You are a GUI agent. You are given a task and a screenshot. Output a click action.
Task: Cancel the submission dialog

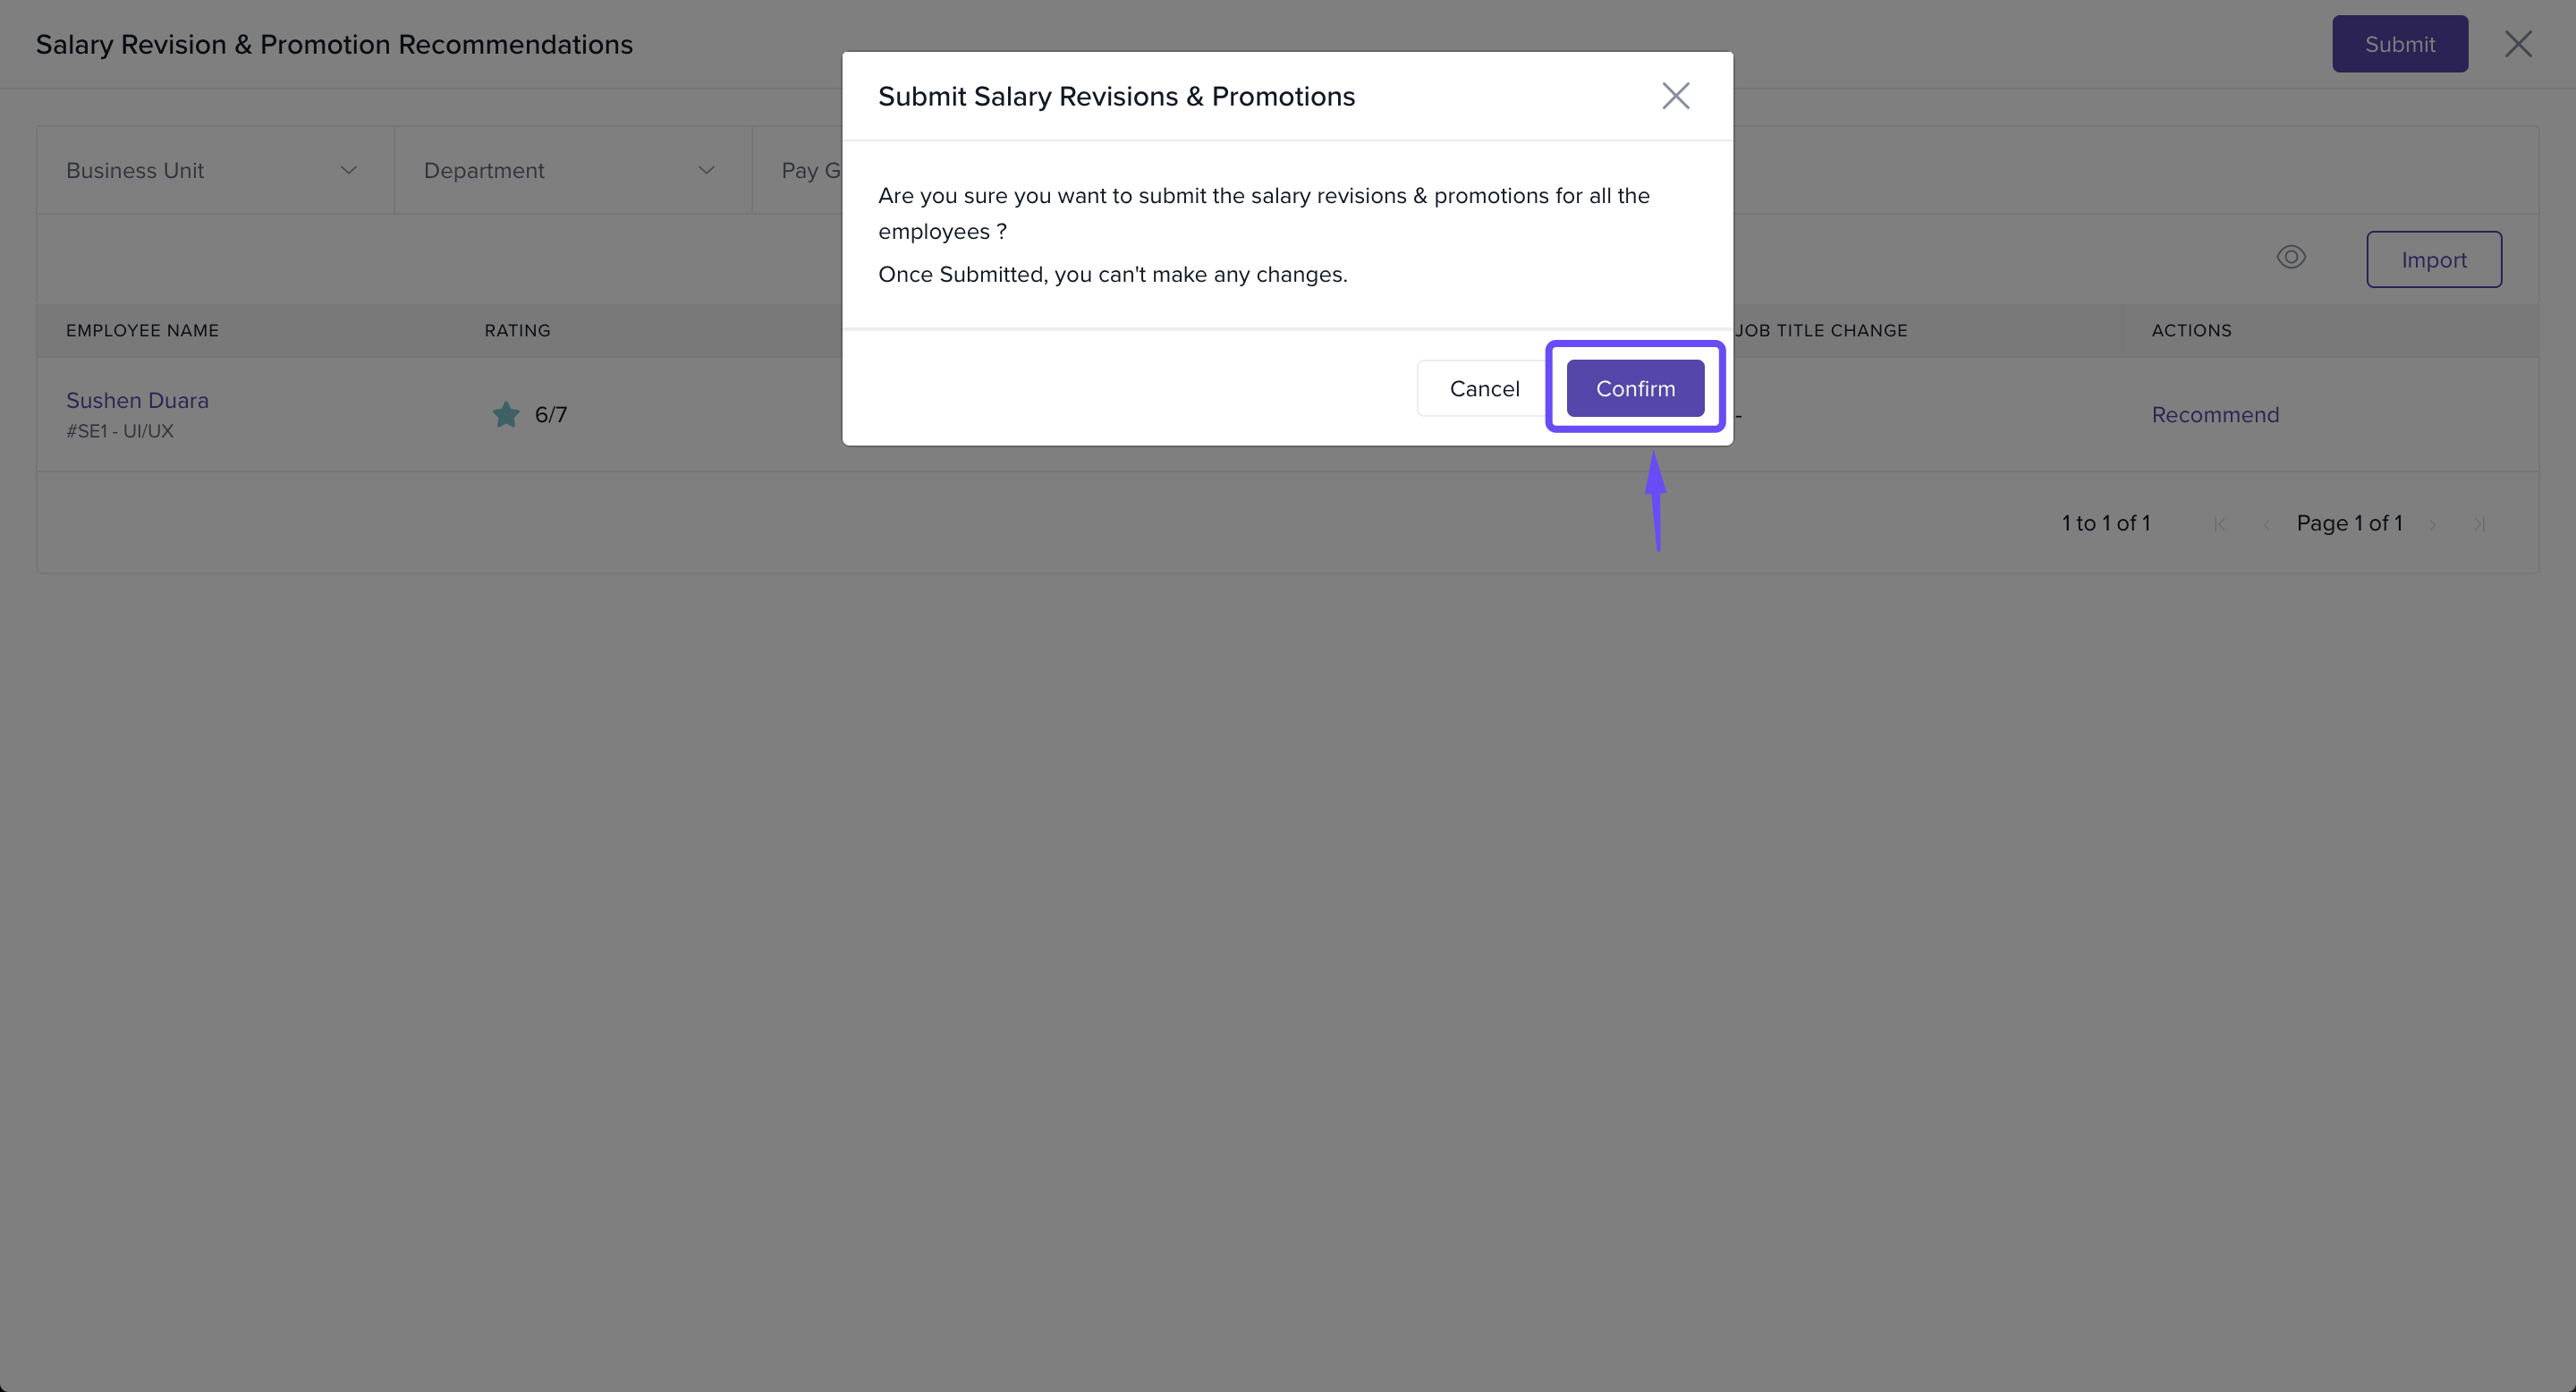pyautogui.click(x=1483, y=388)
